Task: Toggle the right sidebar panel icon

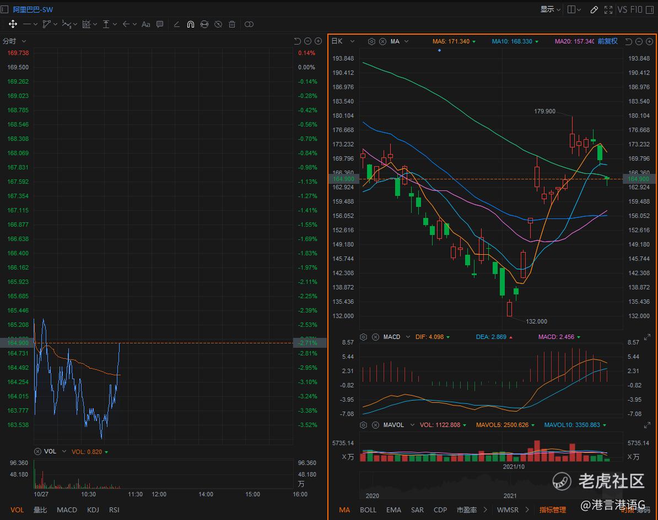Action: pos(650,9)
